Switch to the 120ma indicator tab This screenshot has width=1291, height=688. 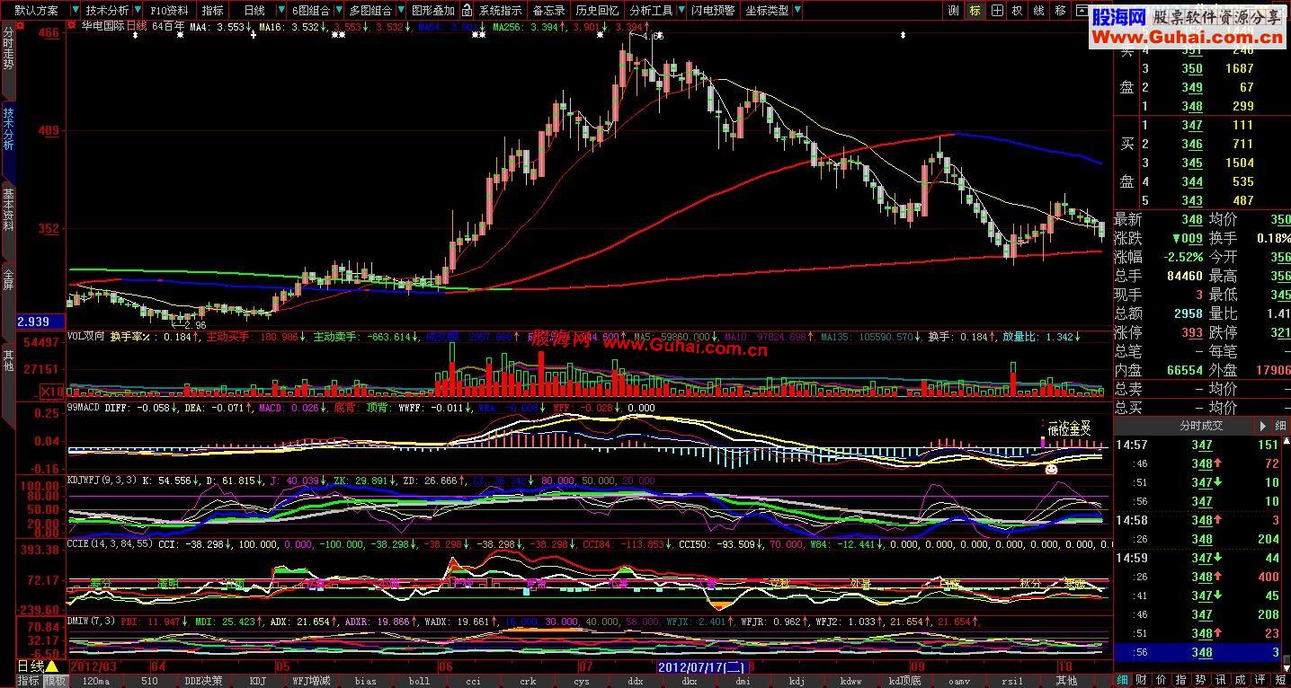click(95, 681)
